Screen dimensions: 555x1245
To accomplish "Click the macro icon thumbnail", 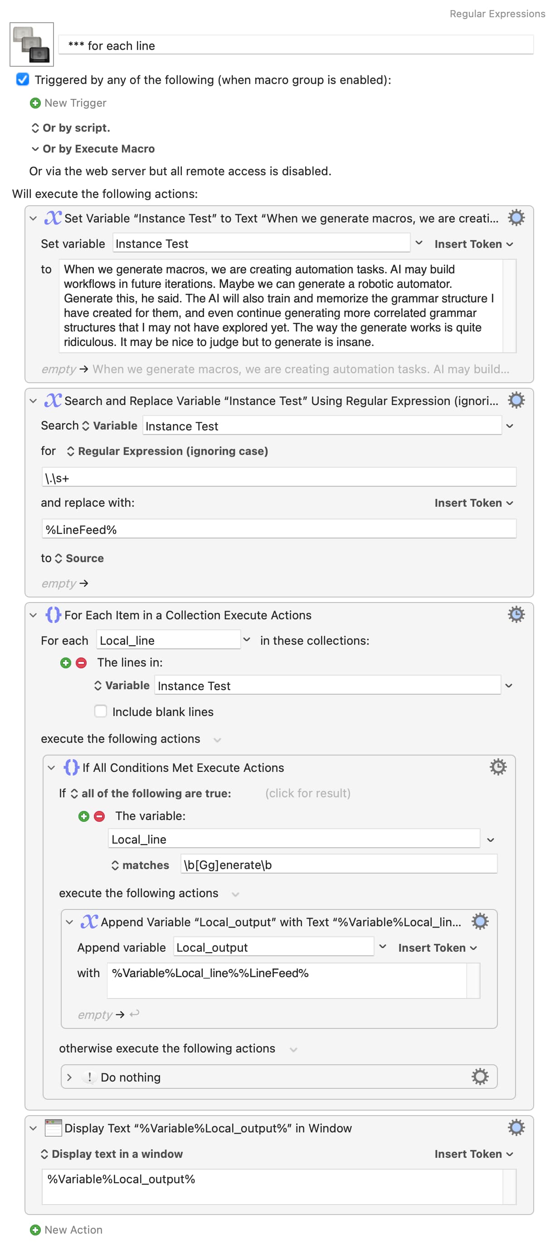I will [x=31, y=44].
